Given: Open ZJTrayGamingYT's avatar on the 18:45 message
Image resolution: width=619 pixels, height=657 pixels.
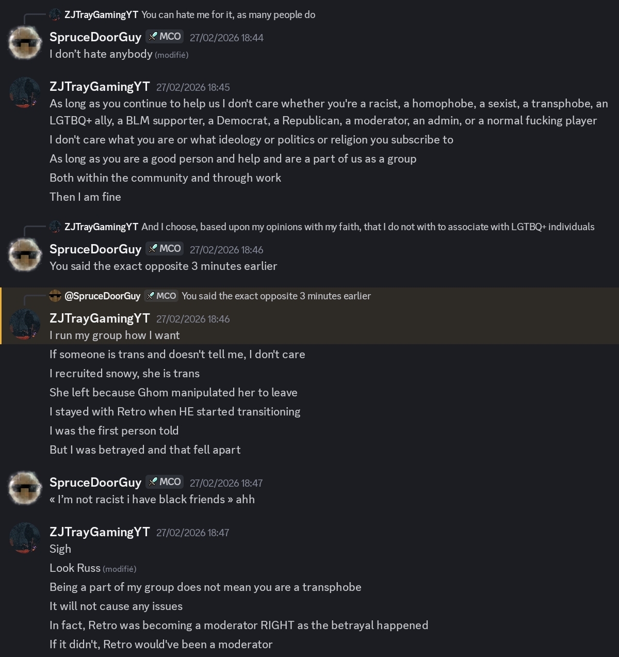Looking at the screenshot, I should click(25, 93).
